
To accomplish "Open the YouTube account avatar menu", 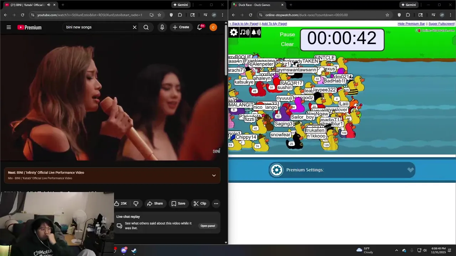I will click(x=213, y=27).
